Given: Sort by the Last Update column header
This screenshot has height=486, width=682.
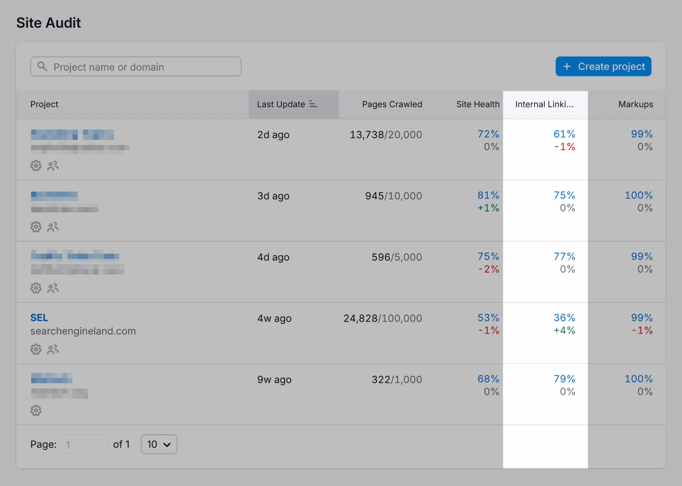Looking at the screenshot, I should click(281, 104).
